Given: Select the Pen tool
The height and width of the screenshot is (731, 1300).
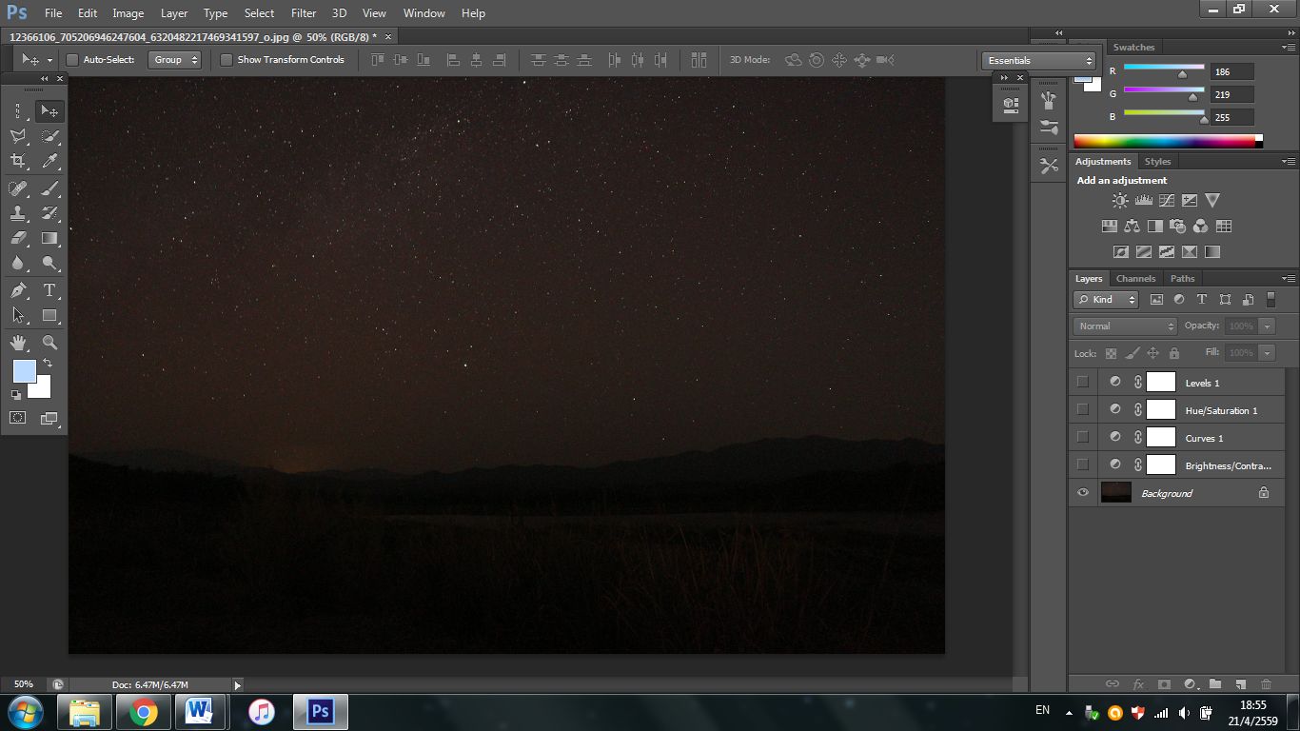Looking at the screenshot, I should (18, 290).
